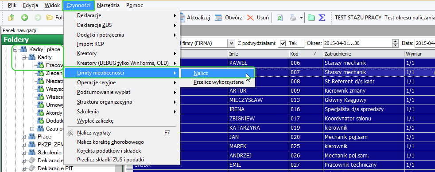The image size is (435, 172).
Task: Click the Akordy tree item icon
Action: 40,112
